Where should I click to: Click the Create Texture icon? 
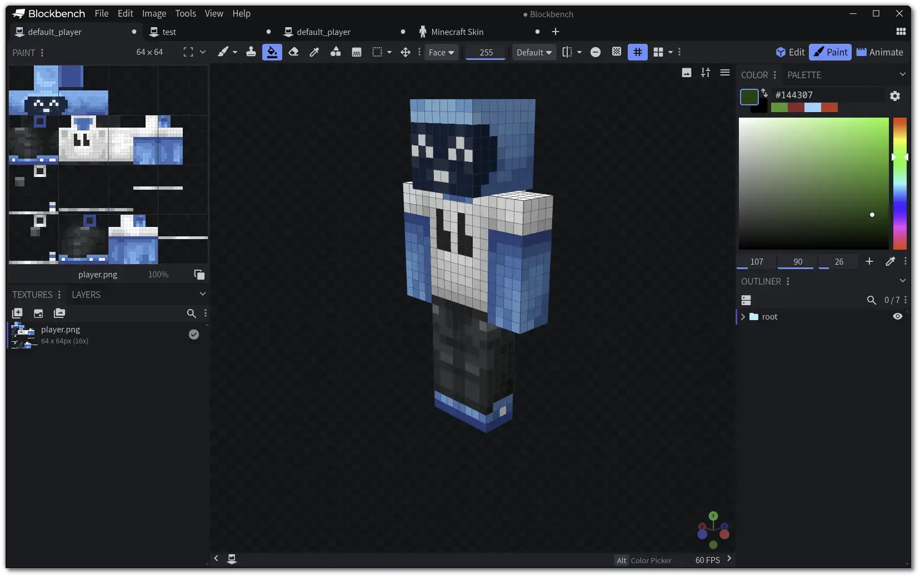pyautogui.click(x=17, y=313)
